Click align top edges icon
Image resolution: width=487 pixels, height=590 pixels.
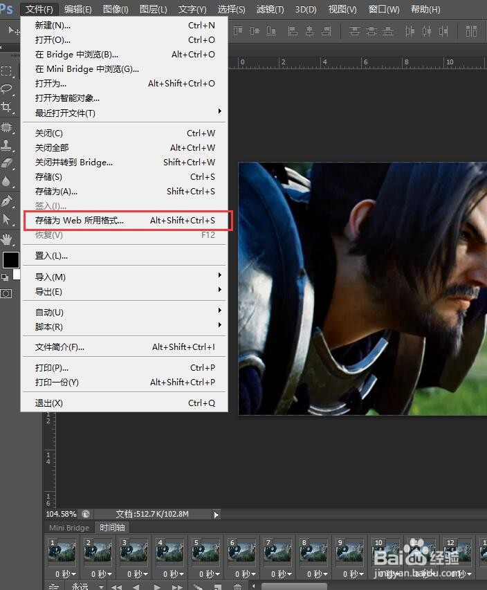pyautogui.click(x=238, y=31)
